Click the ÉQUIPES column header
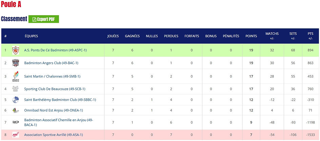Viewport: 320px width, 141px height. click(31, 36)
